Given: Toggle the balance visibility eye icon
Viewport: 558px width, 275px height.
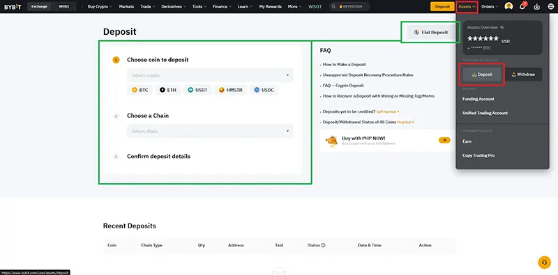Looking at the screenshot, I should tap(502, 27).
